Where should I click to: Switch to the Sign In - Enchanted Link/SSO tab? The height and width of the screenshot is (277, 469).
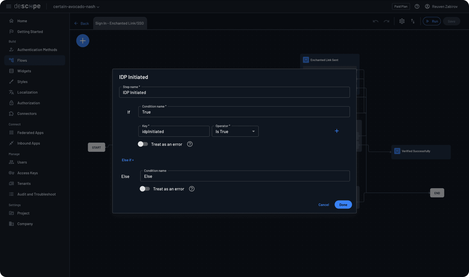point(120,23)
